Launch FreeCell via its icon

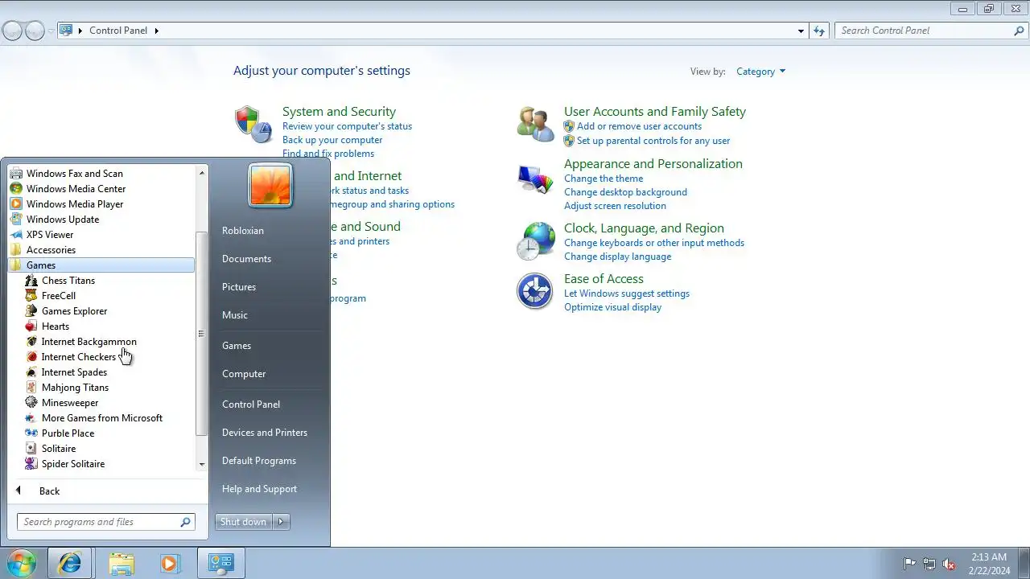coord(31,296)
